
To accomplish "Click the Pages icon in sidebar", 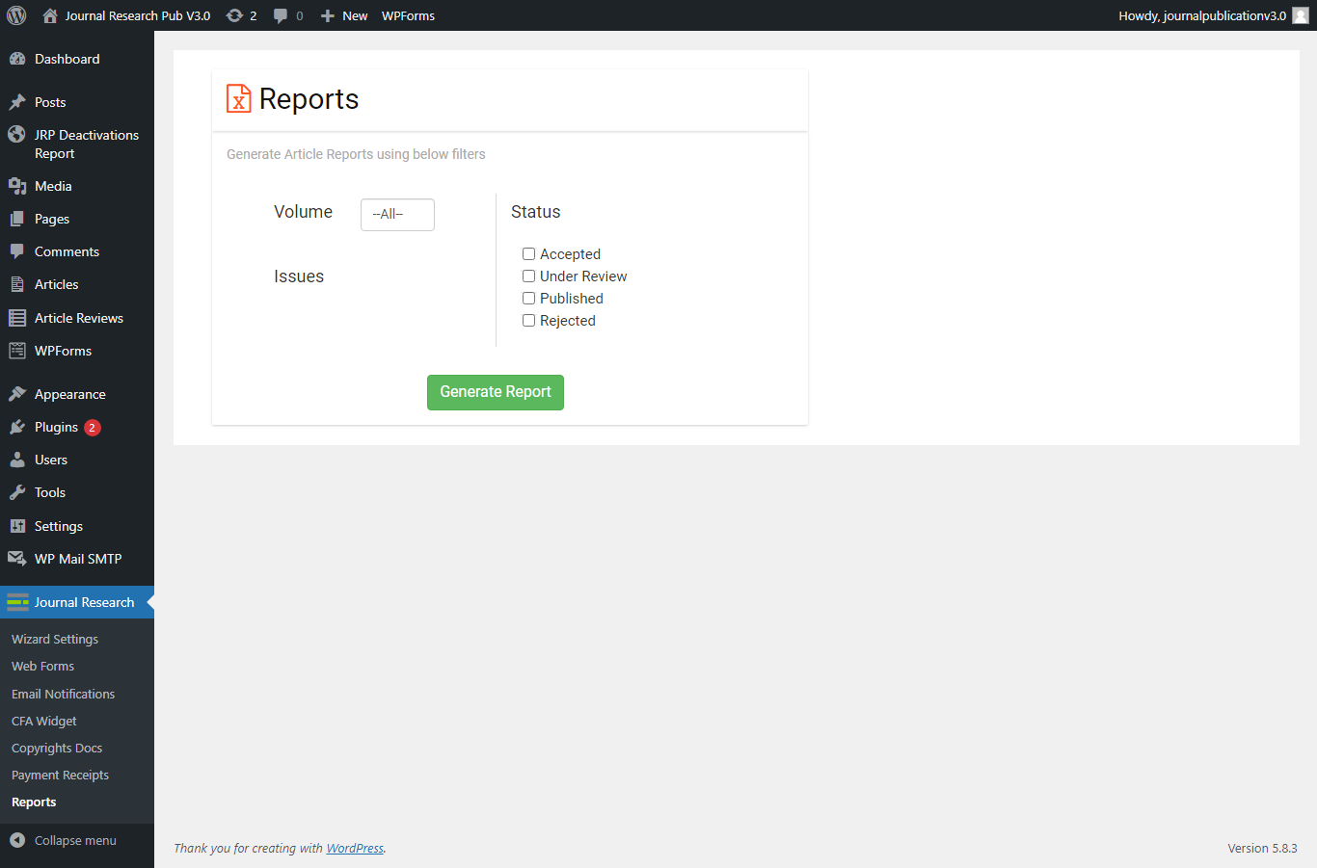I will 17,219.
